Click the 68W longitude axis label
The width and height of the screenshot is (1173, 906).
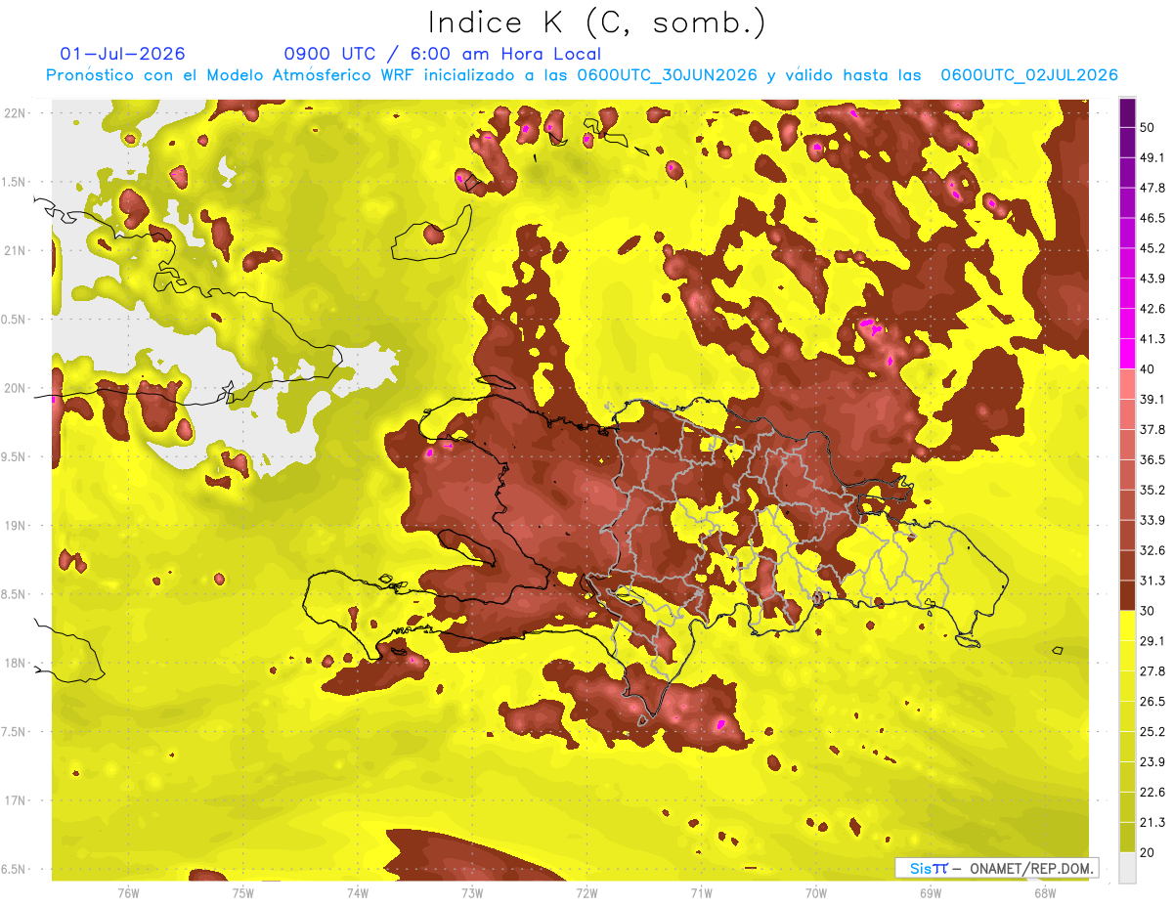1045,893
